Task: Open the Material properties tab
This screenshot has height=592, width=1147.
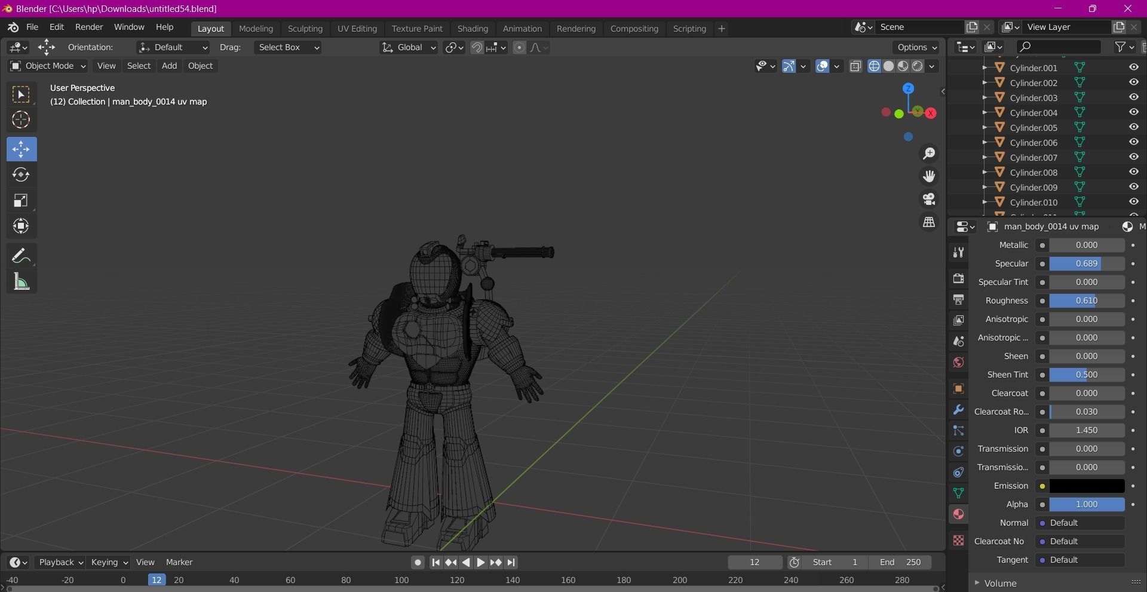Action: coord(958,514)
